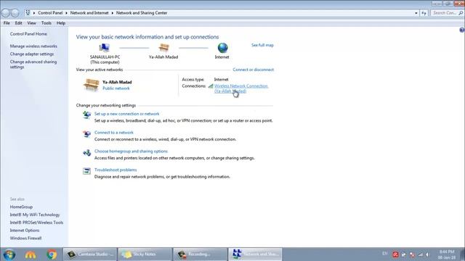465x261 pixels.
Task: Click the blue help question mark icon
Action: pos(462,30)
